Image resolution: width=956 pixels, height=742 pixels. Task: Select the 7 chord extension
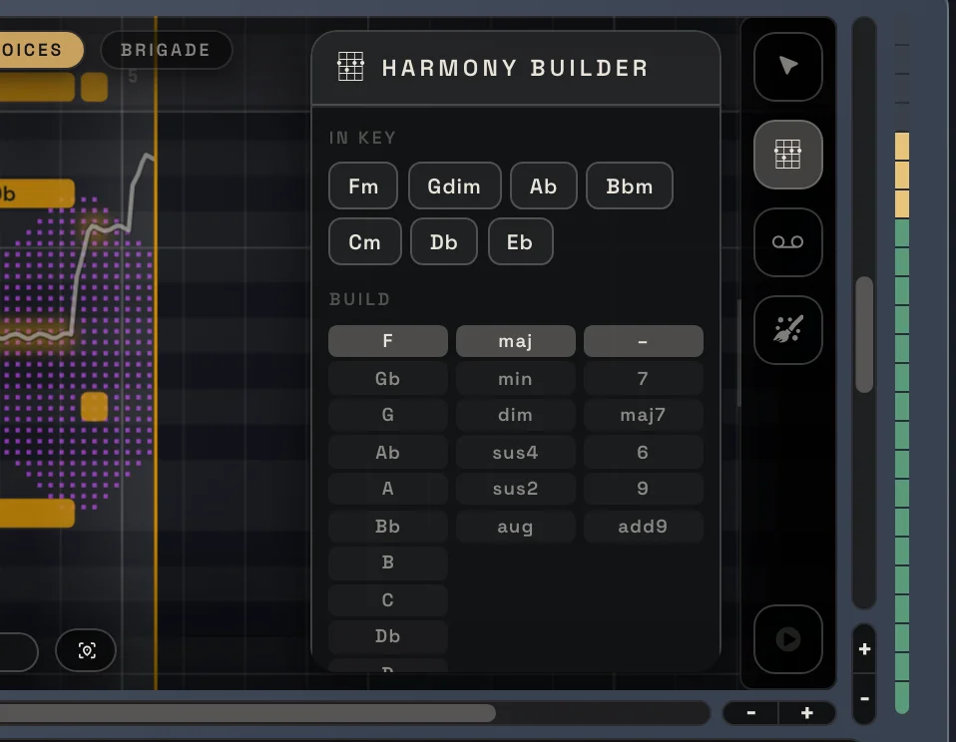[644, 379]
